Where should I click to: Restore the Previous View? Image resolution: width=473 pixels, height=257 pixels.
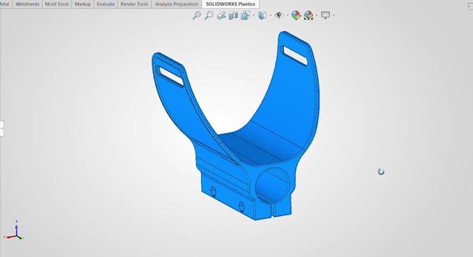(x=221, y=15)
